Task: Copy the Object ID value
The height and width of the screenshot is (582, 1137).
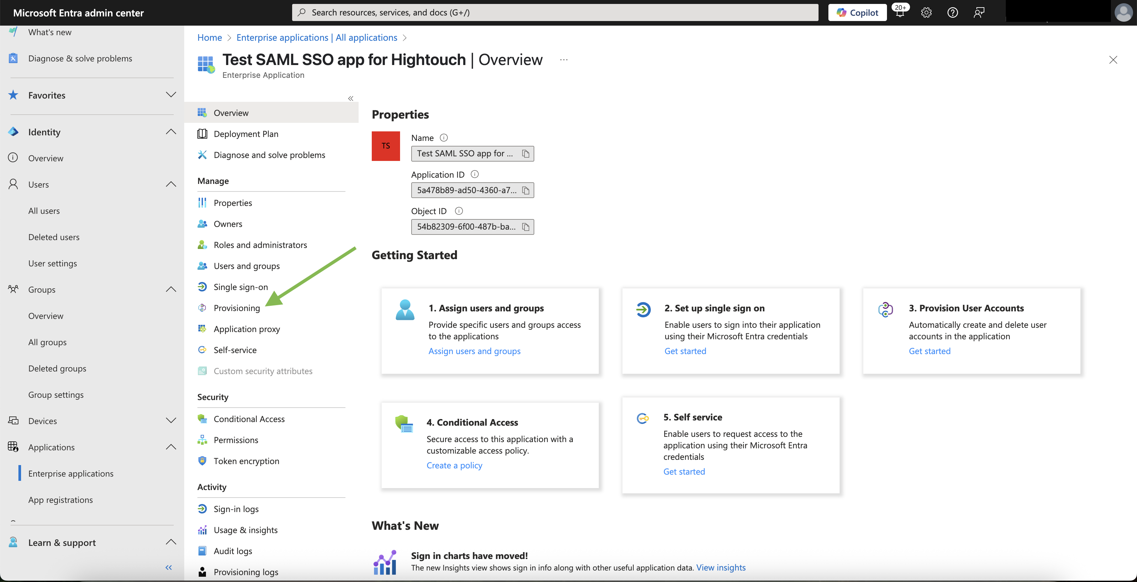Action: [525, 227]
